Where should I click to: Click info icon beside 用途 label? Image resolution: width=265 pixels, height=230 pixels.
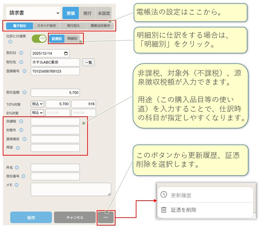tap(18, 148)
